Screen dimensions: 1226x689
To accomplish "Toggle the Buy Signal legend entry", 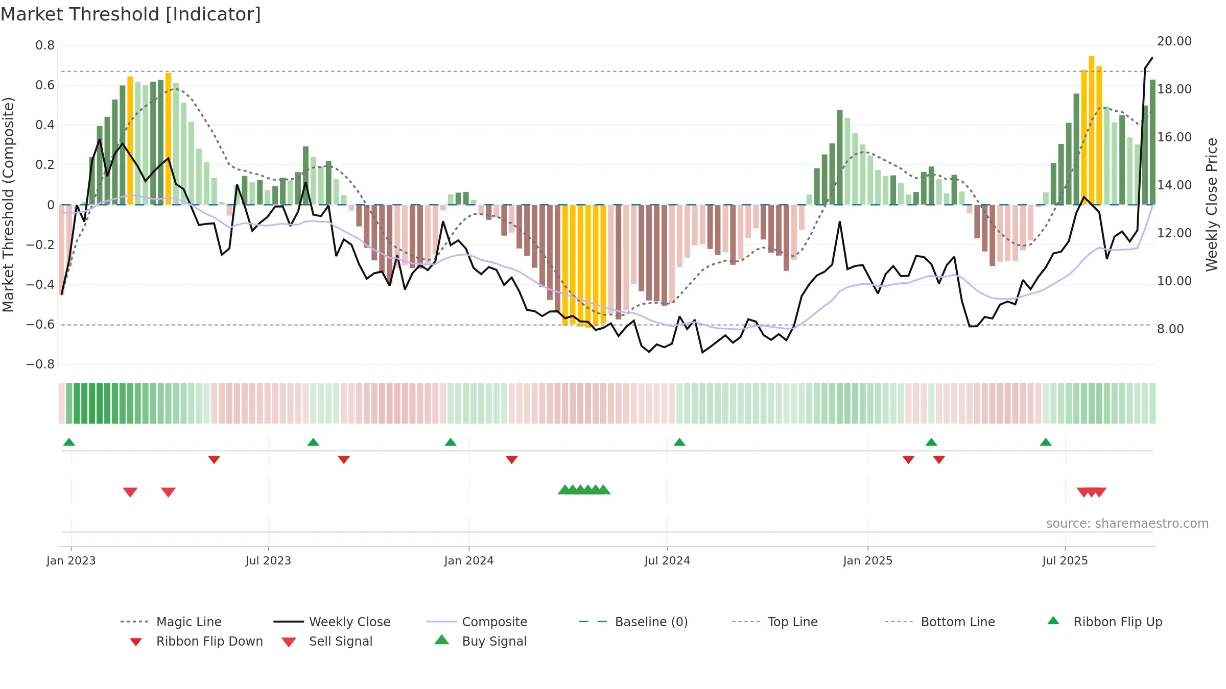I will pyautogui.click(x=480, y=641).
